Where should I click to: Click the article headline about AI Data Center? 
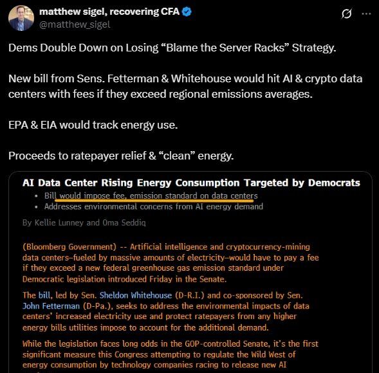[191, 183]
